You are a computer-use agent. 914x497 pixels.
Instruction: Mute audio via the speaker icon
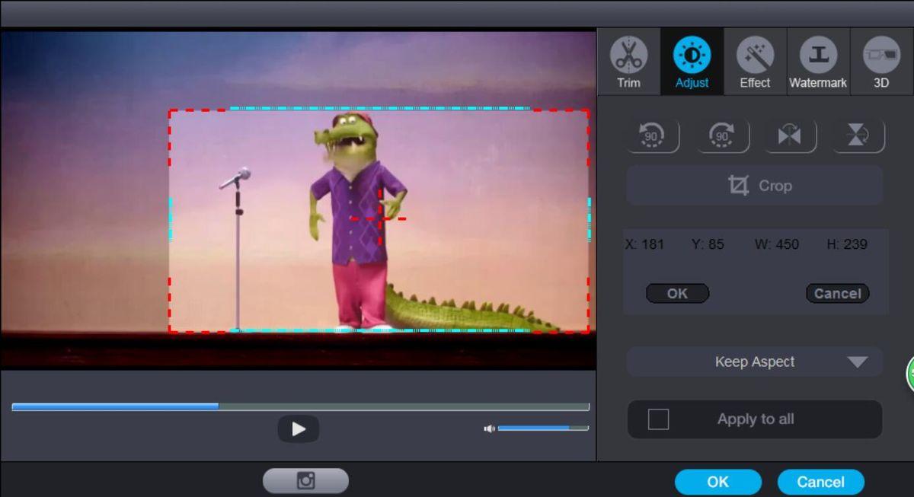[489, 429]
